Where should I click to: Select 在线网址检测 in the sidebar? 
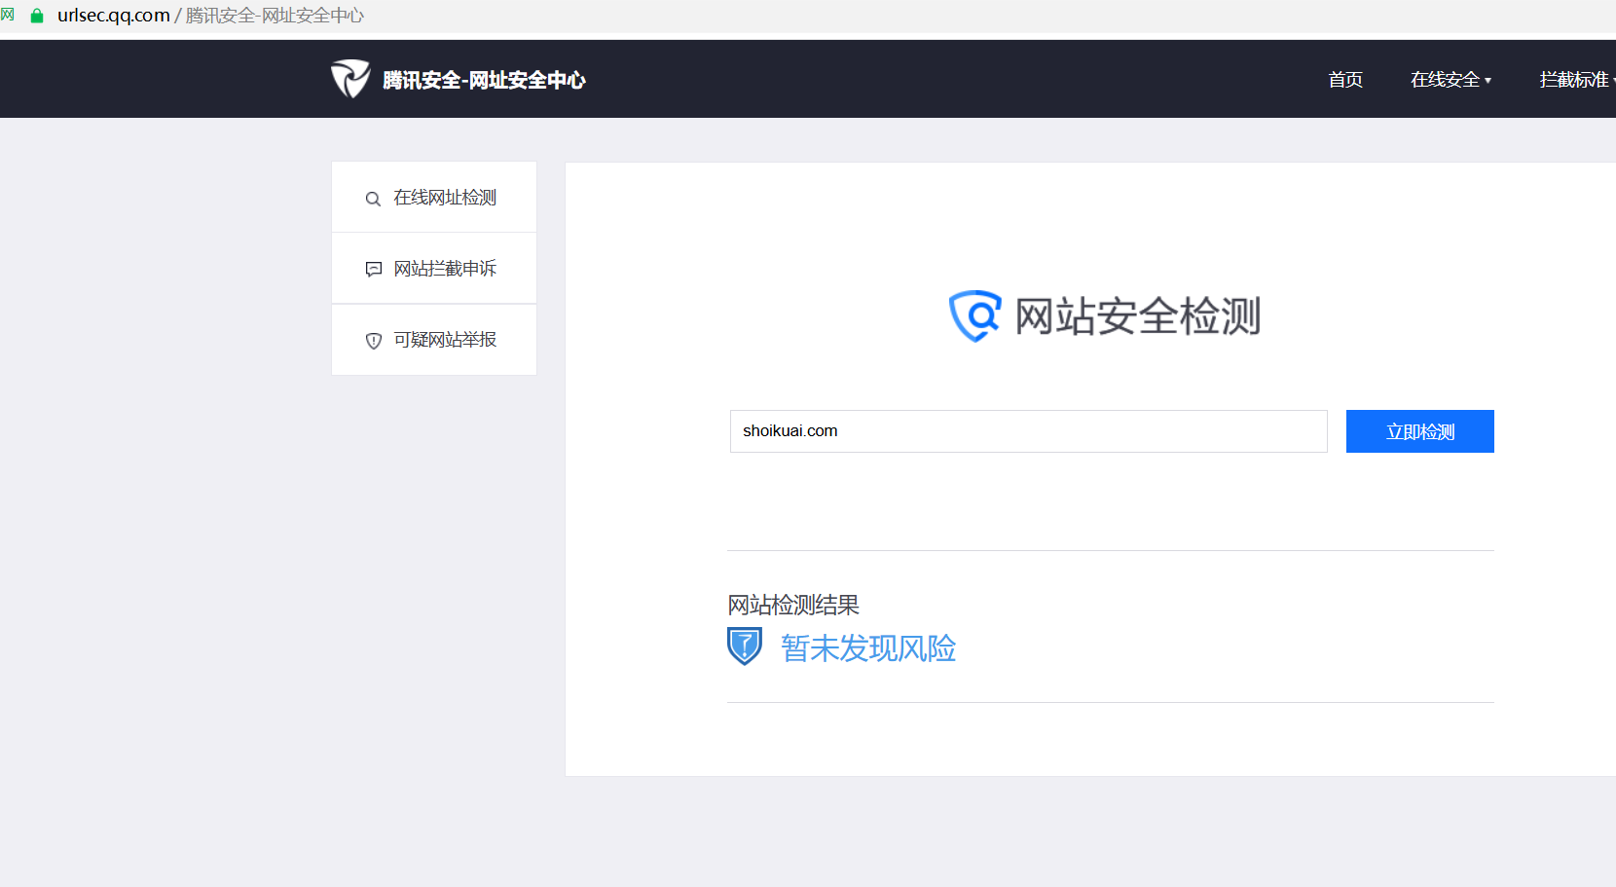coord(434,198)
